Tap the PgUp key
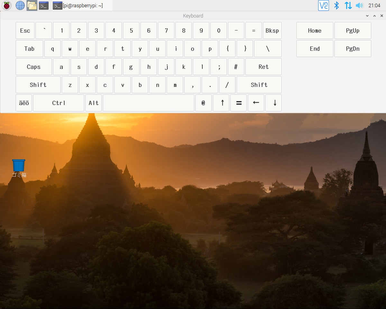386x309 pixels. point(353,31)
